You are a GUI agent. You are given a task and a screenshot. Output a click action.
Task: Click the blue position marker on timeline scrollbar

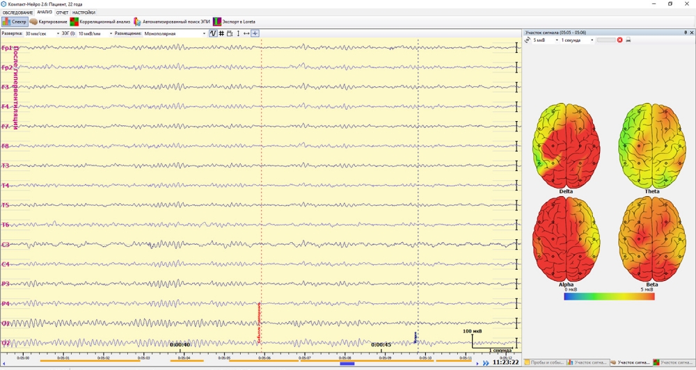click(347, 364)
